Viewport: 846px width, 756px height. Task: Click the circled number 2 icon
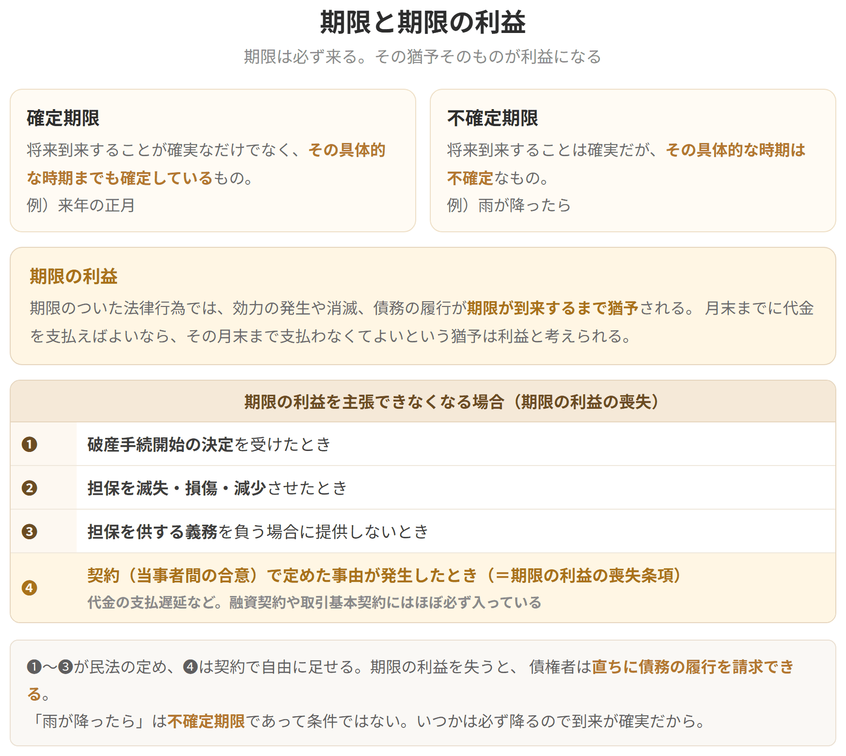click(30, 488)
